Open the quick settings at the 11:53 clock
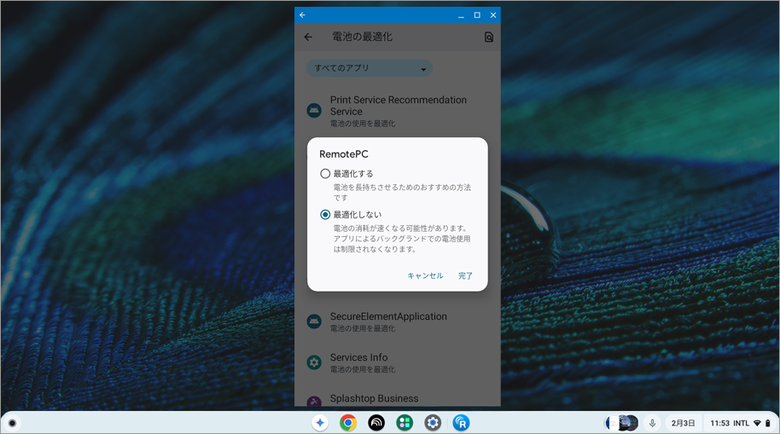 (719, 423)
